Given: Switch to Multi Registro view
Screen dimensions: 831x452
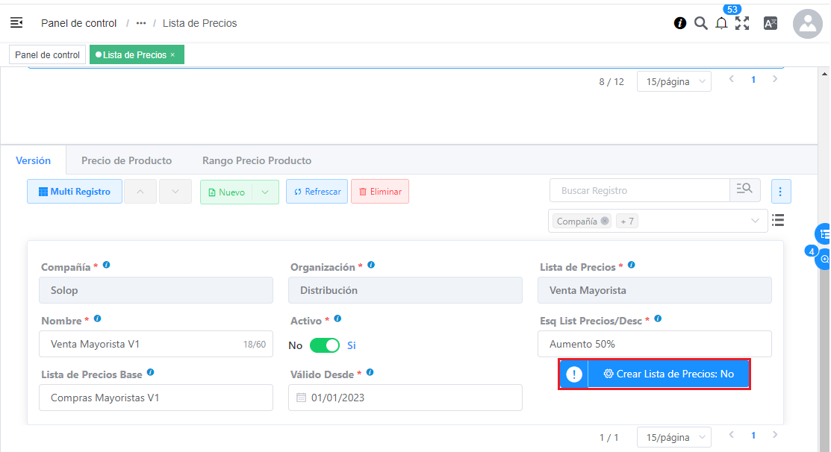Looking at the screenshot, I should [75, 192].
